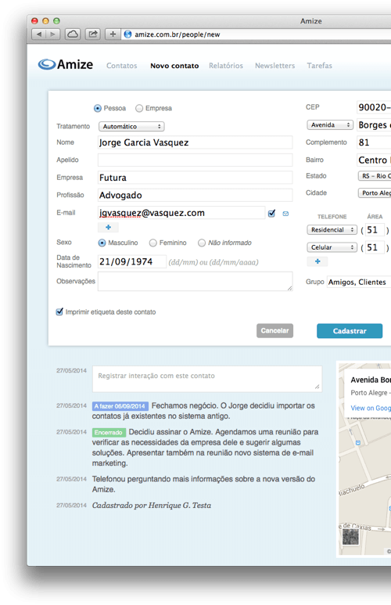This screenshot has height=605, width=391.
Task: Toggle the checkbox next to e-mail field
Action: [271, 213]
